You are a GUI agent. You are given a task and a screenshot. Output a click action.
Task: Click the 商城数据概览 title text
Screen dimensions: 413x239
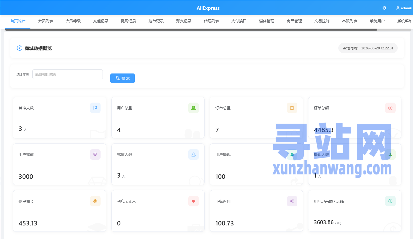pos(38,48)
